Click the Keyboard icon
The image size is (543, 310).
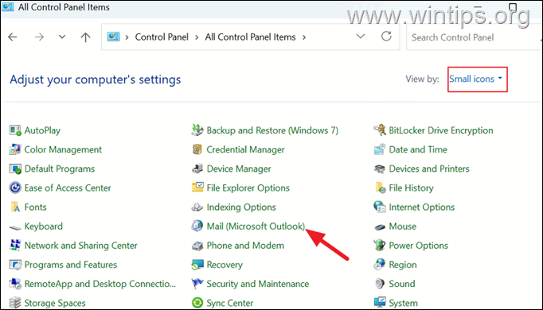click(x=15, y=227)
